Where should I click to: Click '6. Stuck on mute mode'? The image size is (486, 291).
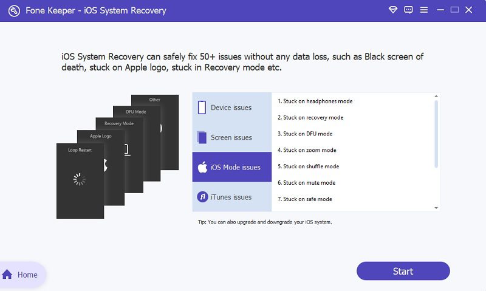(x=306, y=183)
